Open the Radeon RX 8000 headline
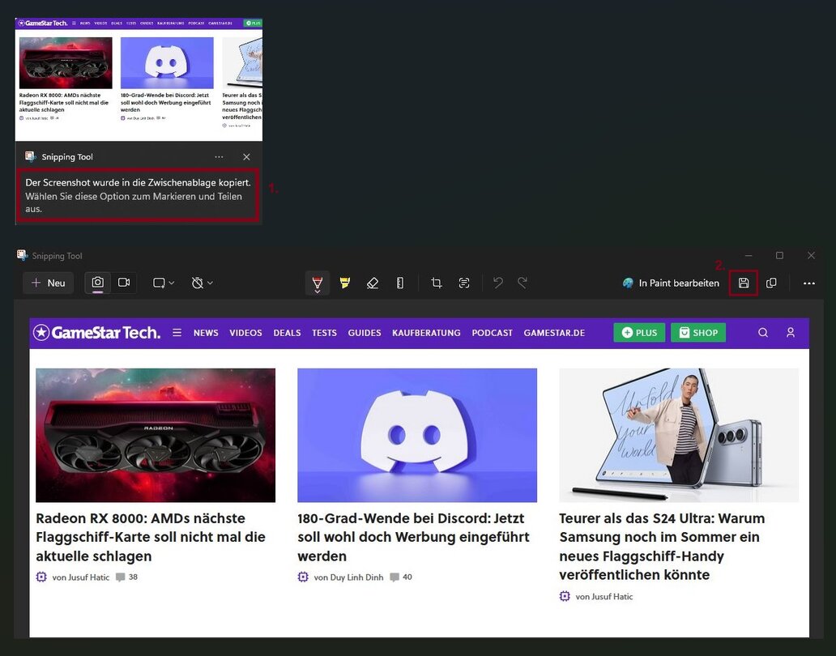This screenshot has height=656, width=836. (151, 537)
